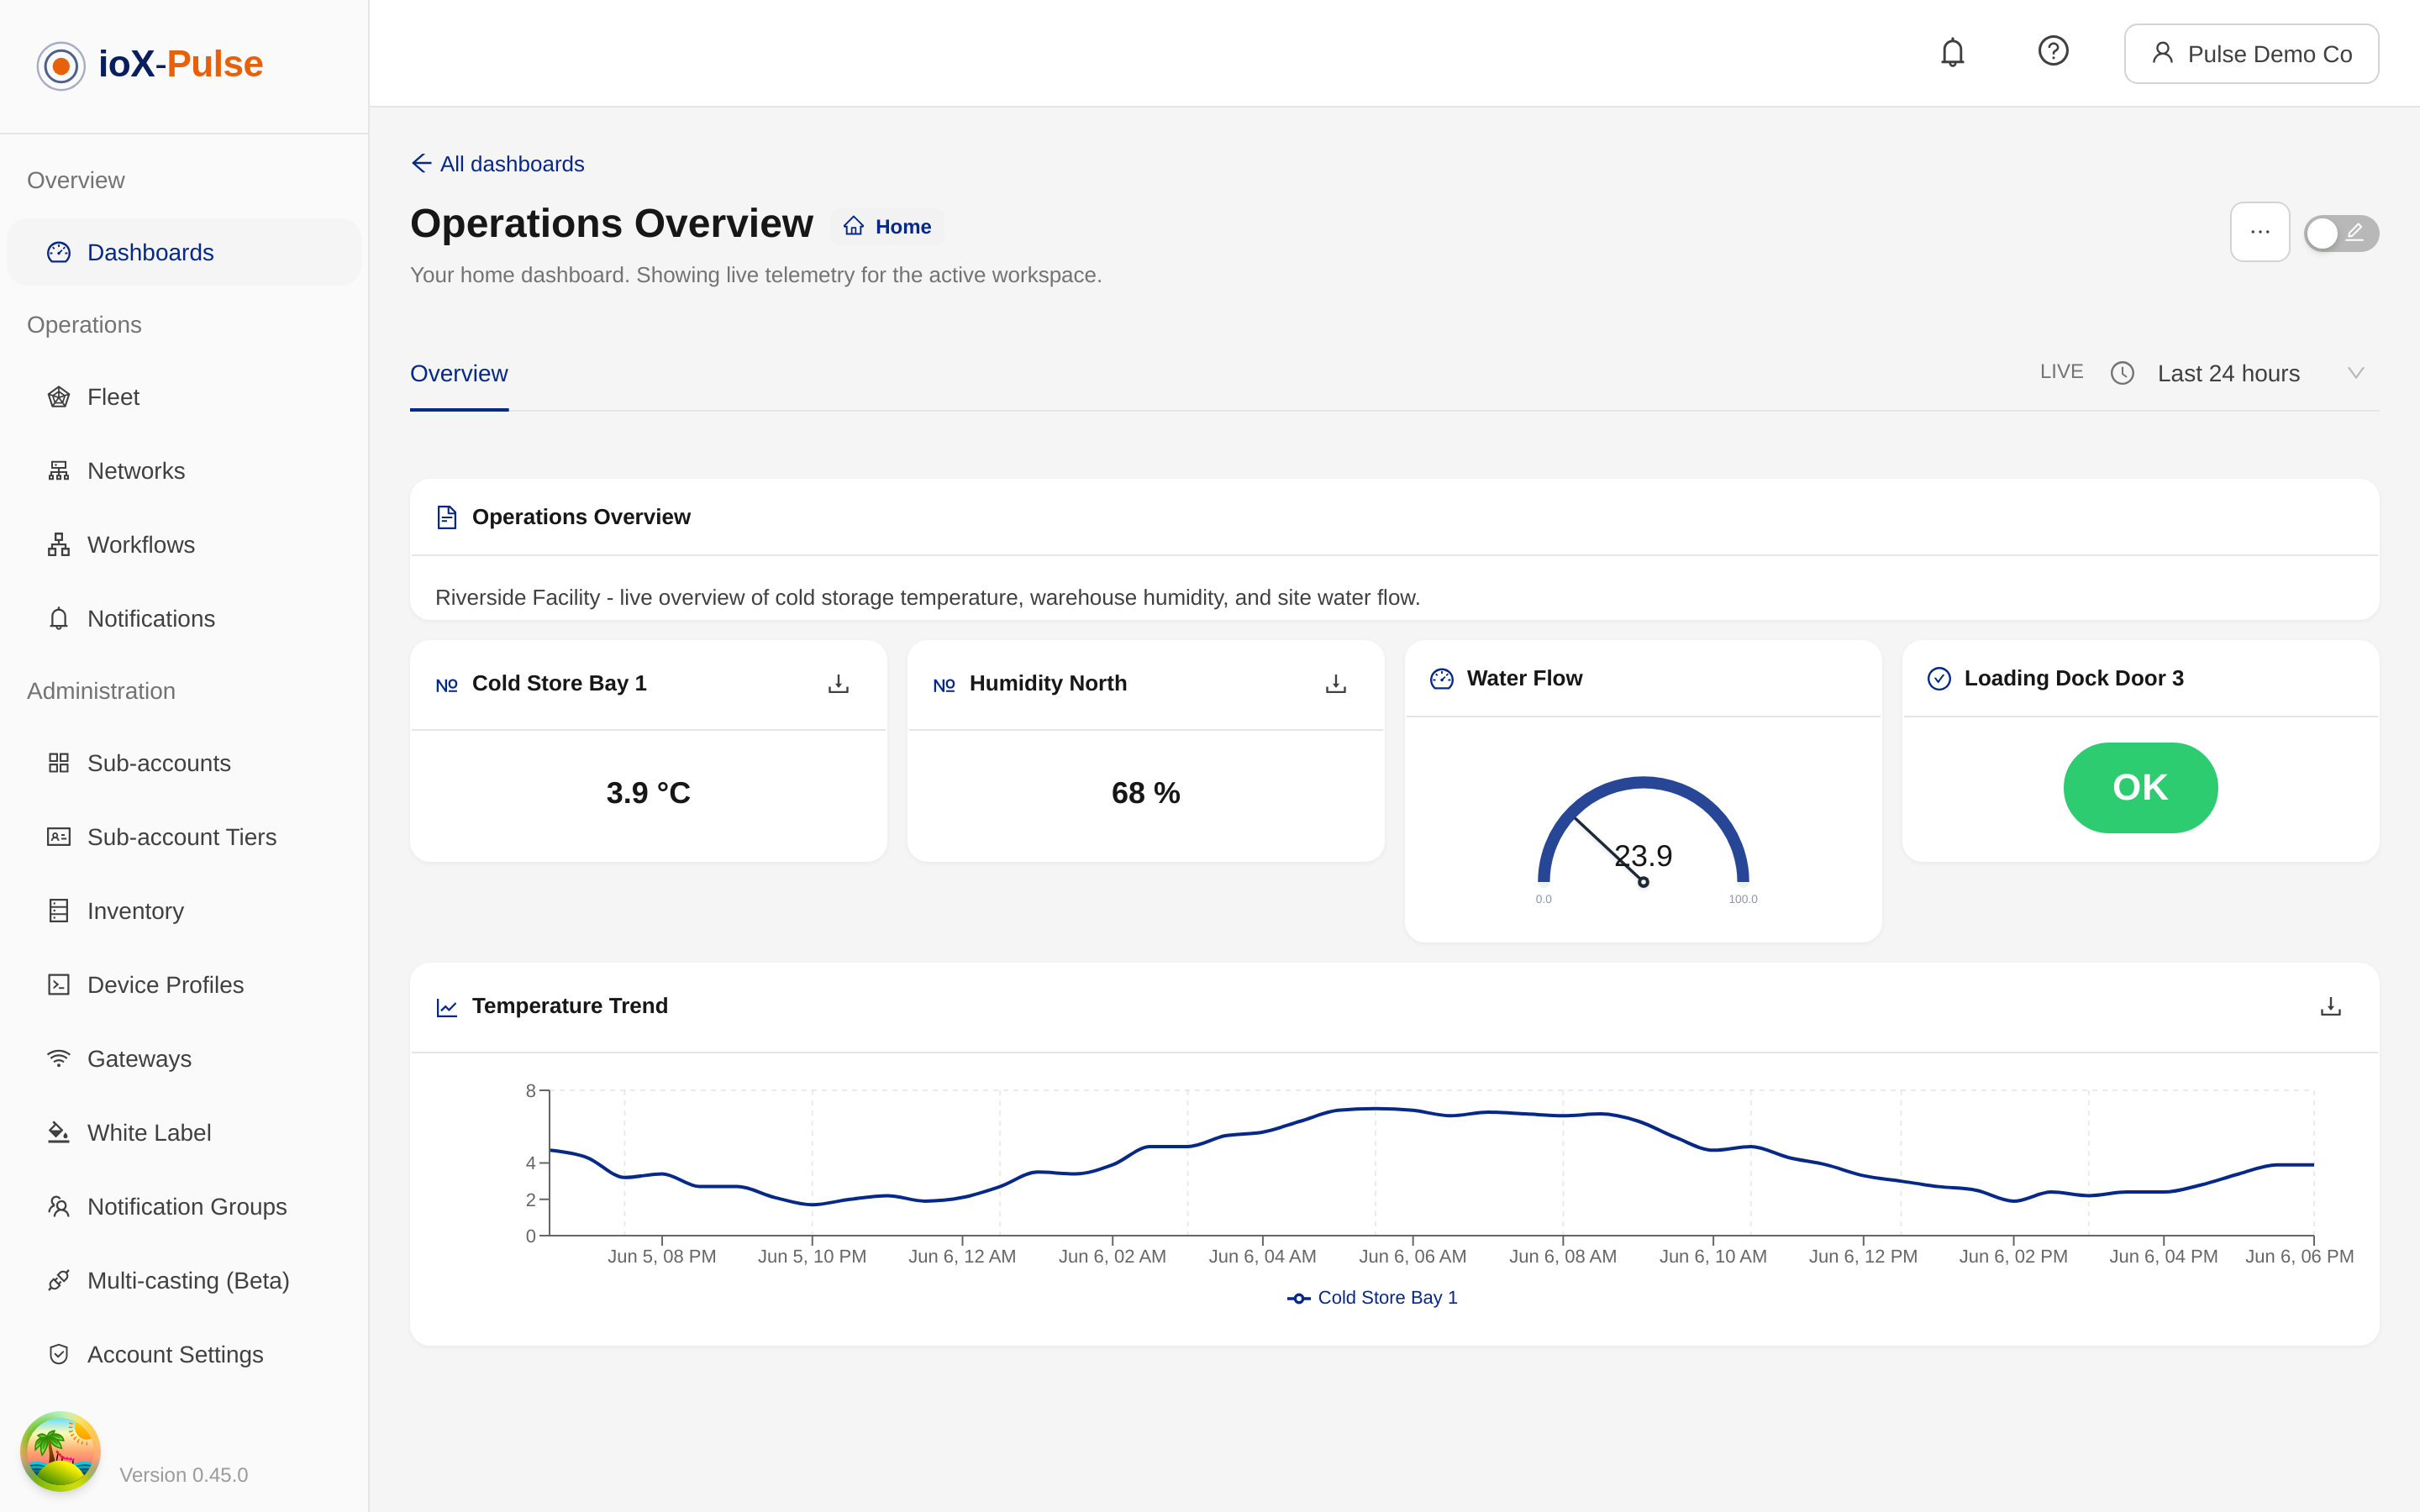The image size is (2420, 1512).
Task: Click the White Label paint icon
Action: coord(59,1133)
